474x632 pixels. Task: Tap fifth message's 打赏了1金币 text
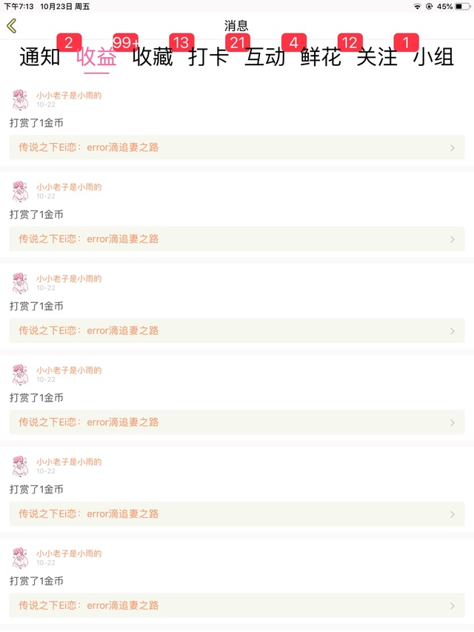(36, 489)
